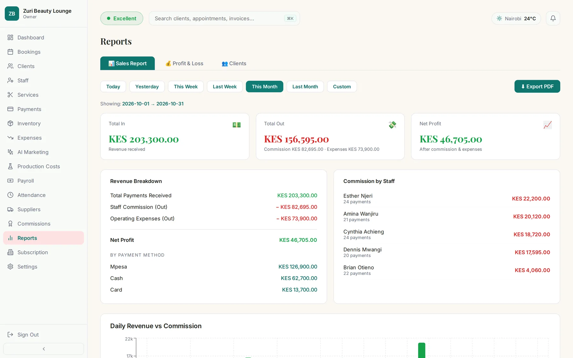Click the Mpesa payment method row
The height and width of the screenshot is (358, 573).
214,267
